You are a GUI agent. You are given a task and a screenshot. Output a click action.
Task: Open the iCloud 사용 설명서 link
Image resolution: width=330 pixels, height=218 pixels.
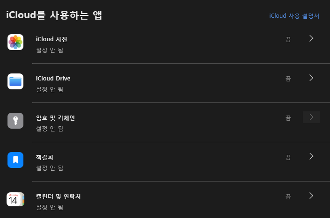pos(294,16)
